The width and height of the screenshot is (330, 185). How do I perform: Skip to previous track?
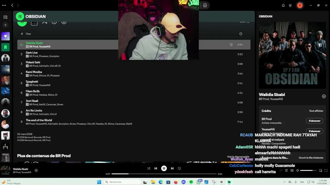[x=156, y=169]
